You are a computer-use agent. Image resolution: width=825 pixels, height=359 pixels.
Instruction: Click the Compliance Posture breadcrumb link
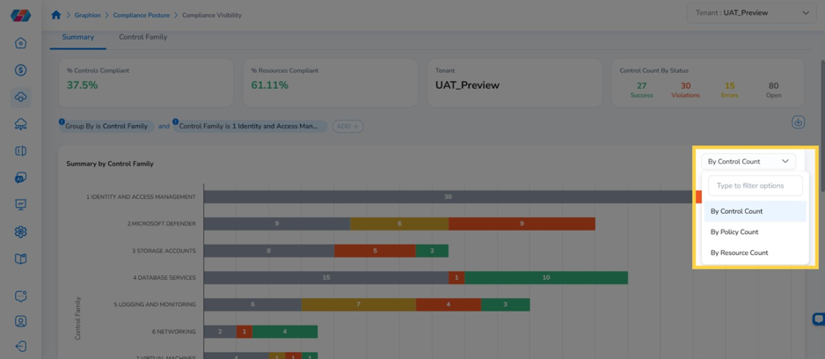143,15
